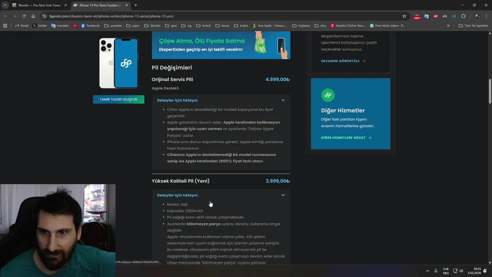Image resolution: width=492 pixels, height=277 pixels.
Task: Open the Facebook bookmark
Action: (90, 26)
